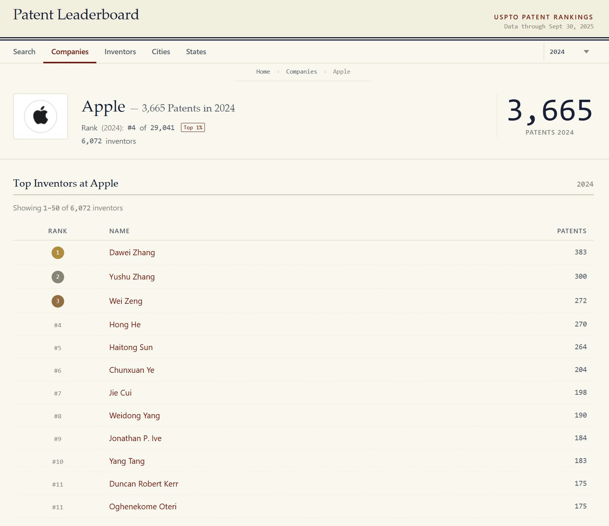Click the 184 patent count for Jonathan Ive
609x526 pixels.
point(581,438)
